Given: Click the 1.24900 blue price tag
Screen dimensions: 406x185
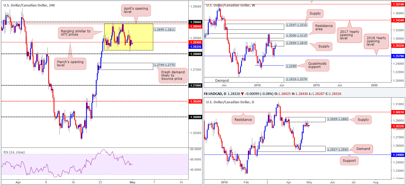Looking at the screenshot, I should (398, 155).
